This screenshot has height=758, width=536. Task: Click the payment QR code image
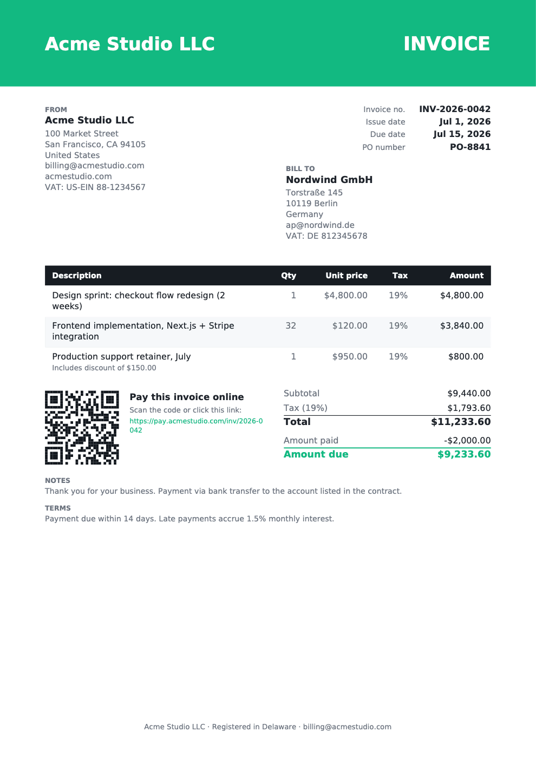[82, 428]
